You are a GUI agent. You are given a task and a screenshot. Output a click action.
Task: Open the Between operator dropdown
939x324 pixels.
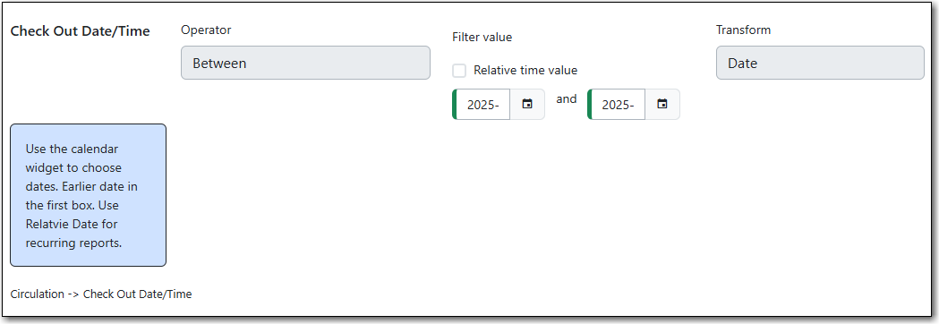pos(305,63)
